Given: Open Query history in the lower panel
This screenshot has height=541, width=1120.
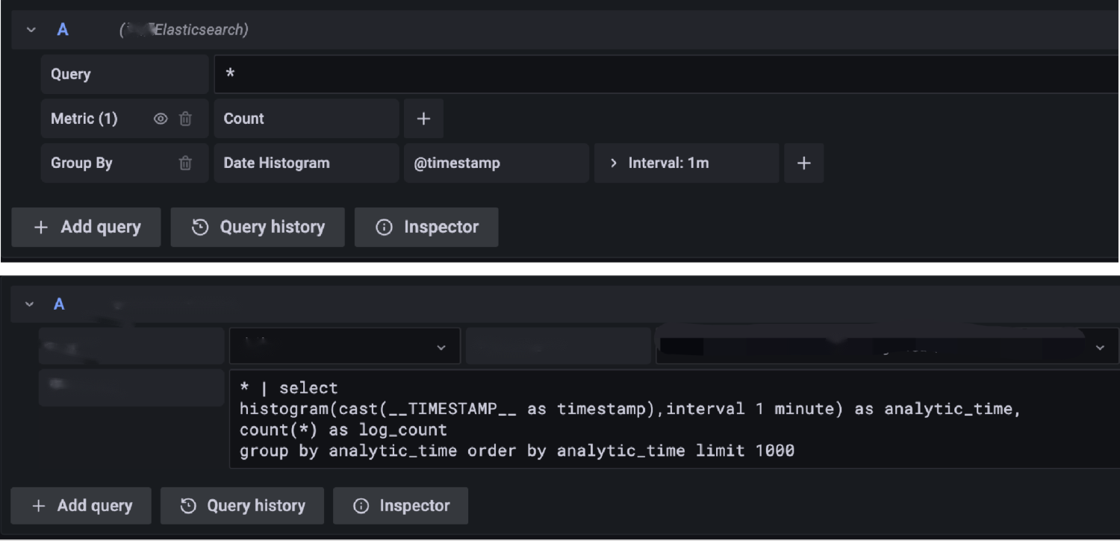Looking at the screenshot, I should [243, 506].
